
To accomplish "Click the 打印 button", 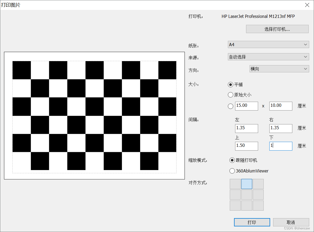I will point(252,222).
